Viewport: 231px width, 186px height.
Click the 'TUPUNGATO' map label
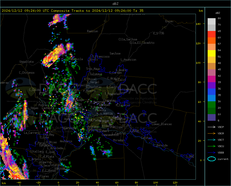tap(46, 146)
